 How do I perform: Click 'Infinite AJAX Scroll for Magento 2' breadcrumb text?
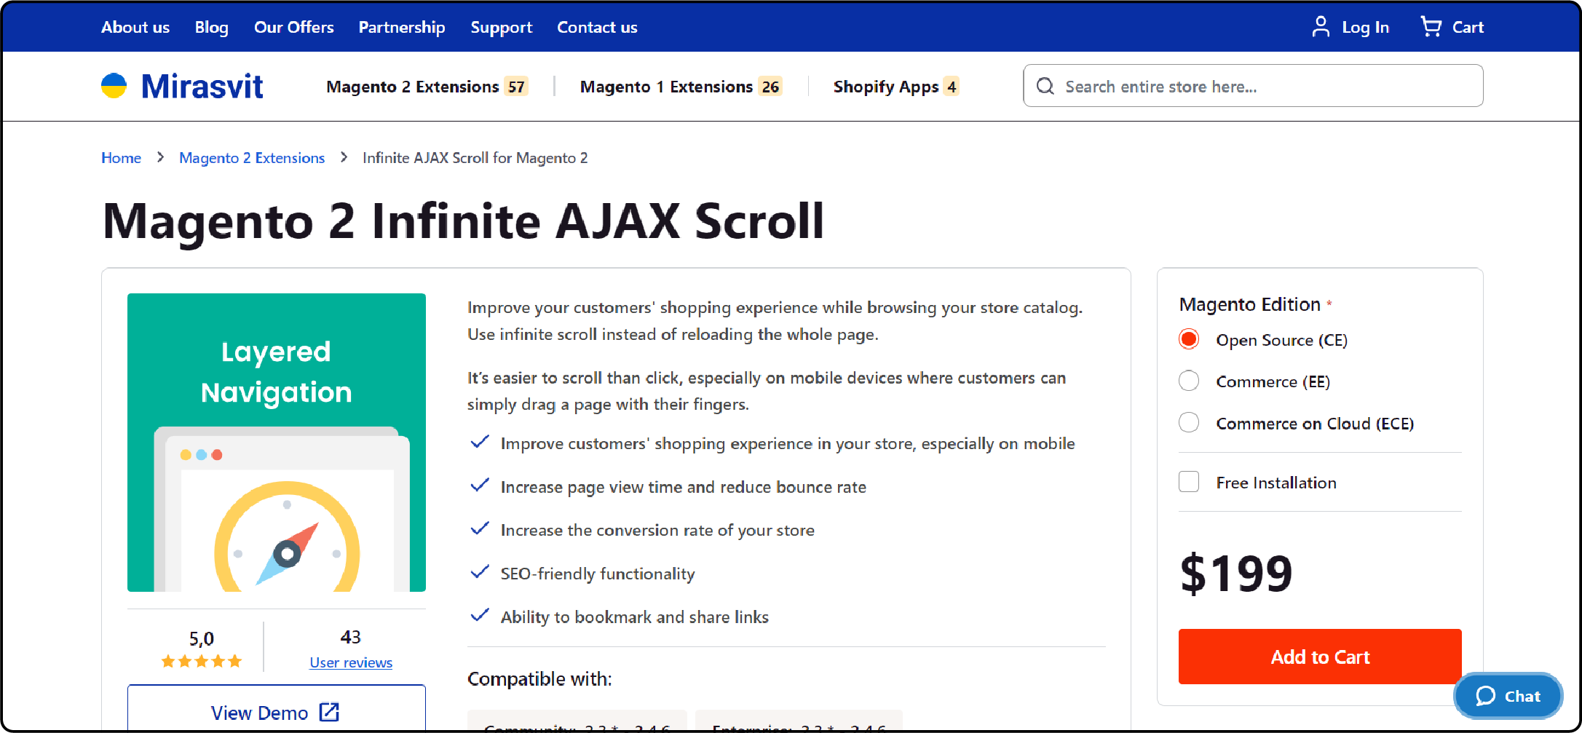(x=475, y=157)
